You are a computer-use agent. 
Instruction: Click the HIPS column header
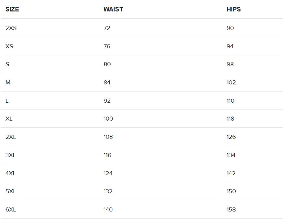(233, 9)
